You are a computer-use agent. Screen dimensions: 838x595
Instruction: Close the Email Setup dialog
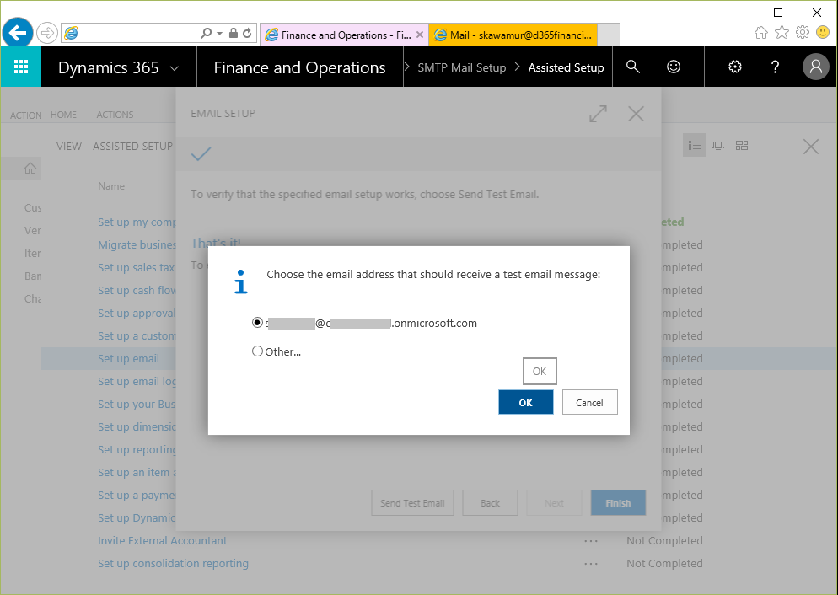click(636, 113)
